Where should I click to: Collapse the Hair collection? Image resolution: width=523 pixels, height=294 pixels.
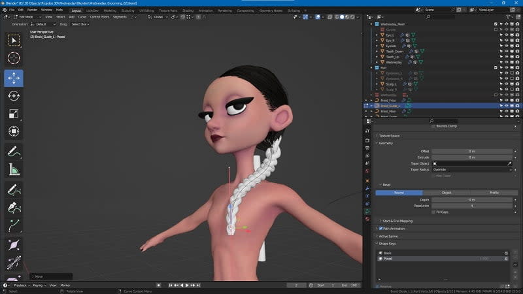point(371,68)
